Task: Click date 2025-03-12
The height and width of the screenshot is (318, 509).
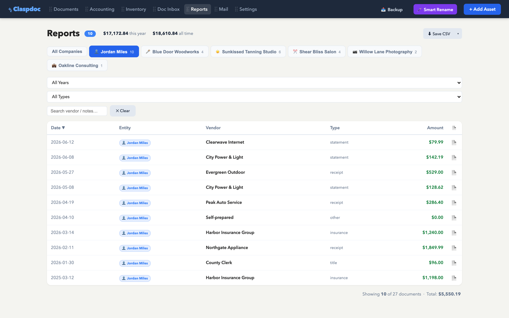Action: pos(62,278)
